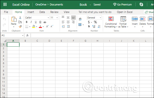Open the File tab

coord(6,12)
